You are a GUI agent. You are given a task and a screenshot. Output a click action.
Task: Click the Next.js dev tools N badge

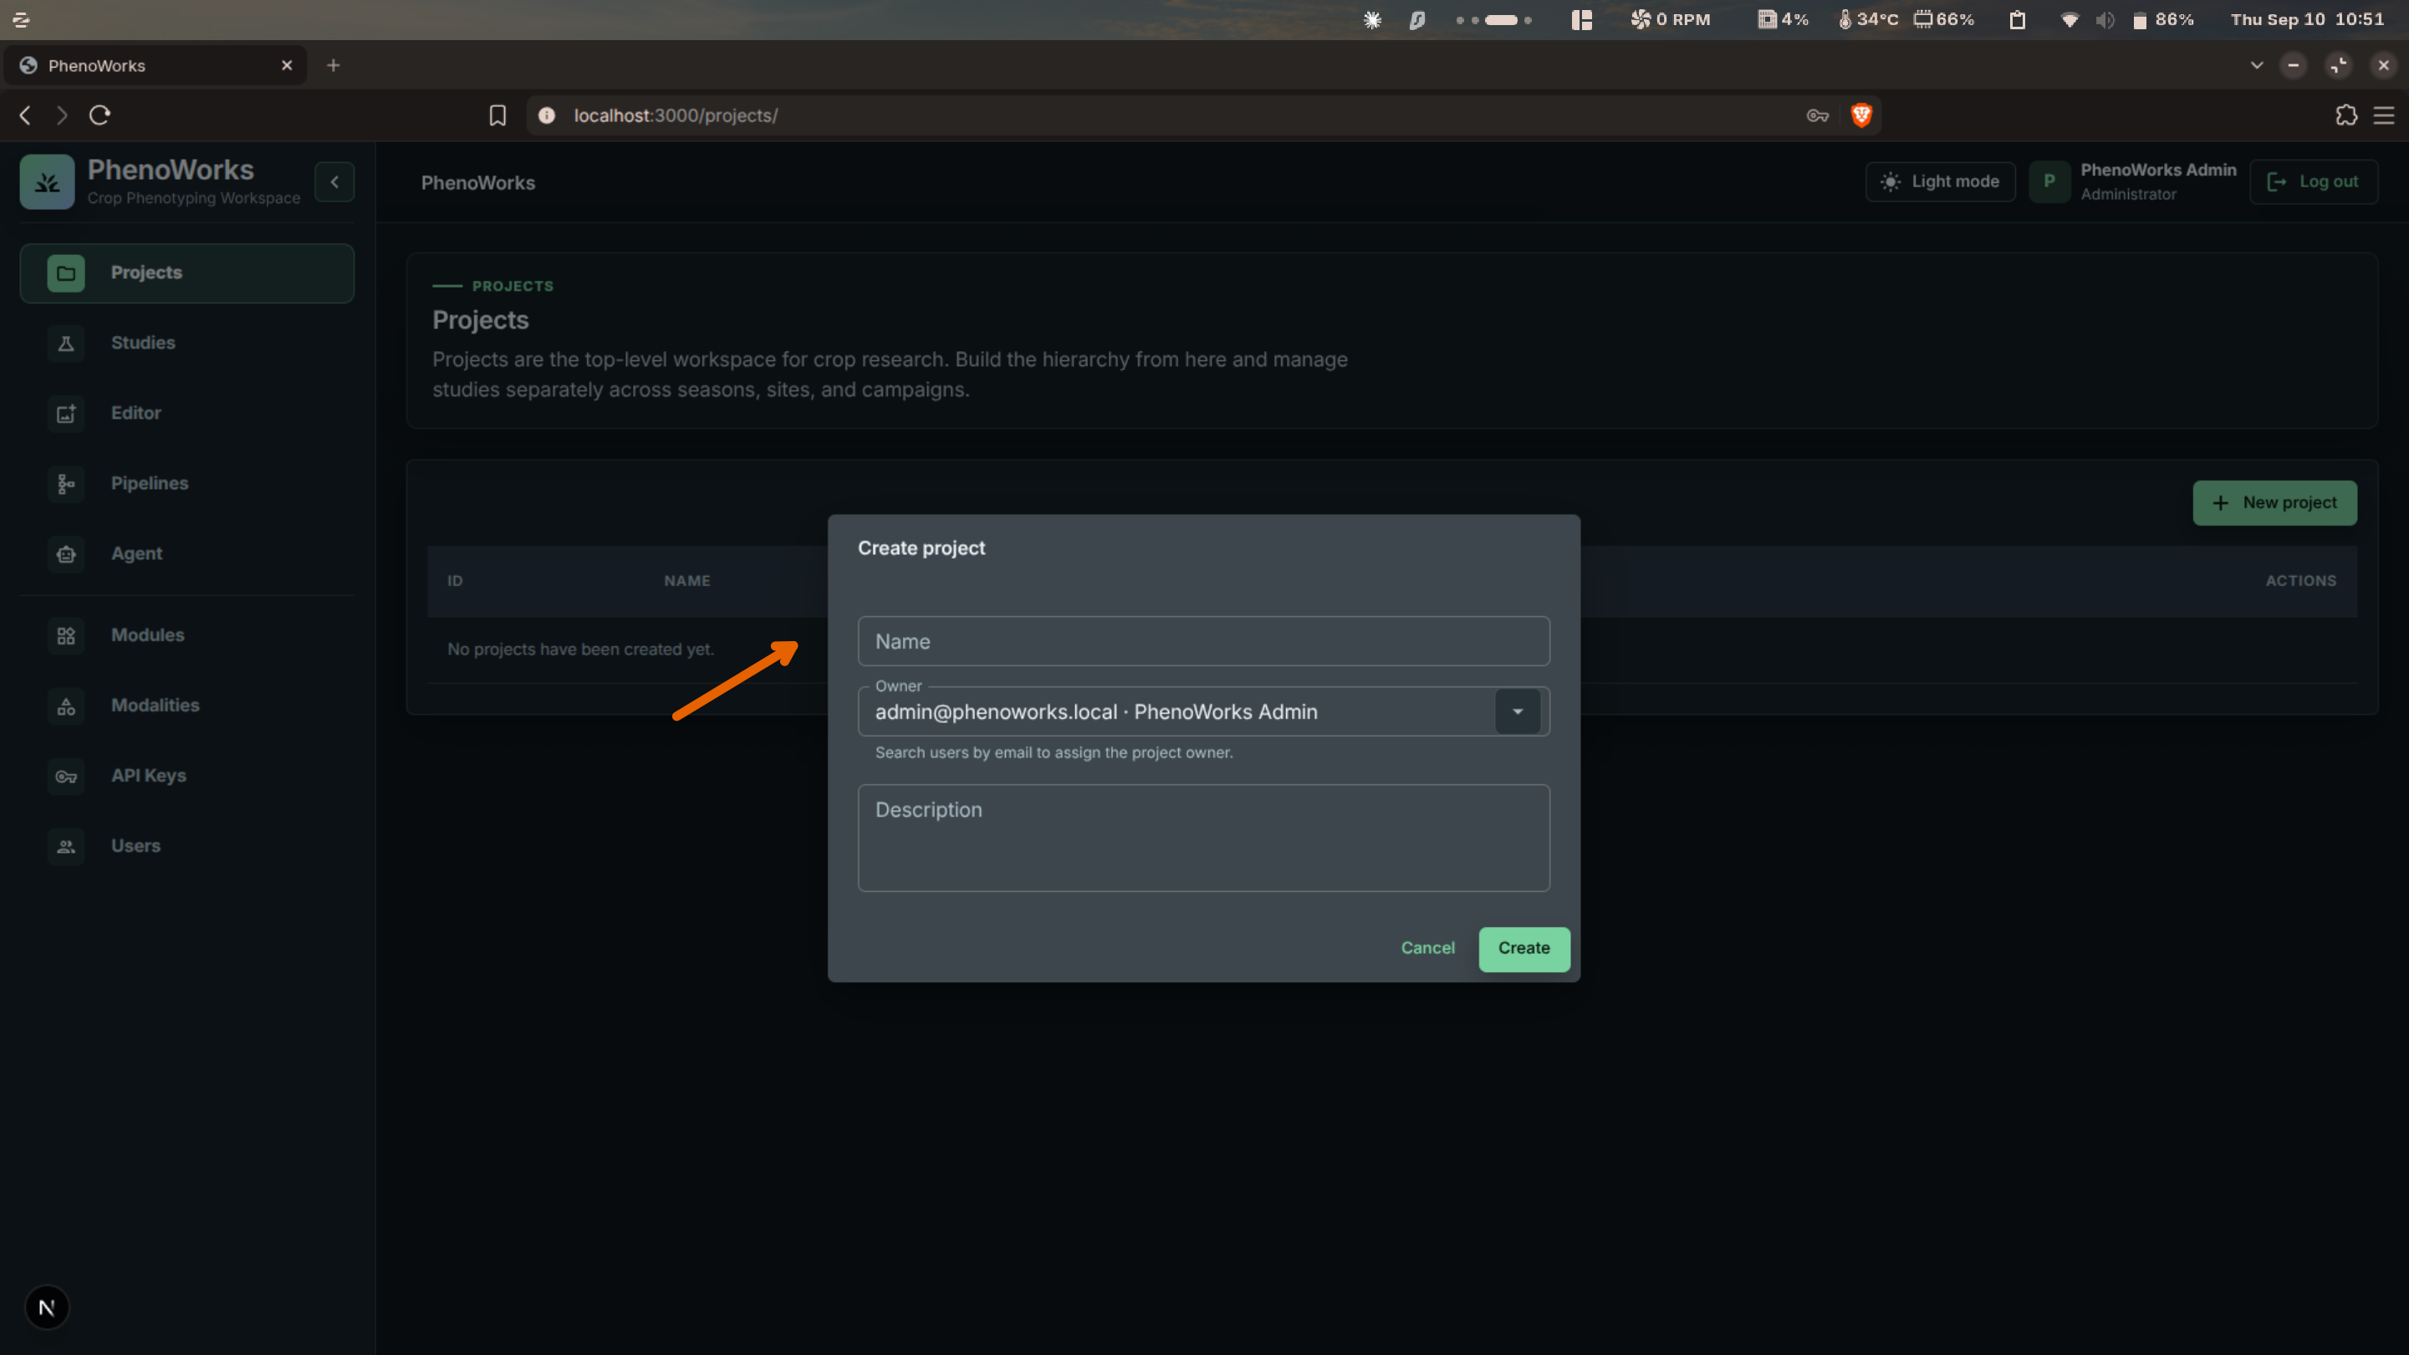click(47, 1307)
